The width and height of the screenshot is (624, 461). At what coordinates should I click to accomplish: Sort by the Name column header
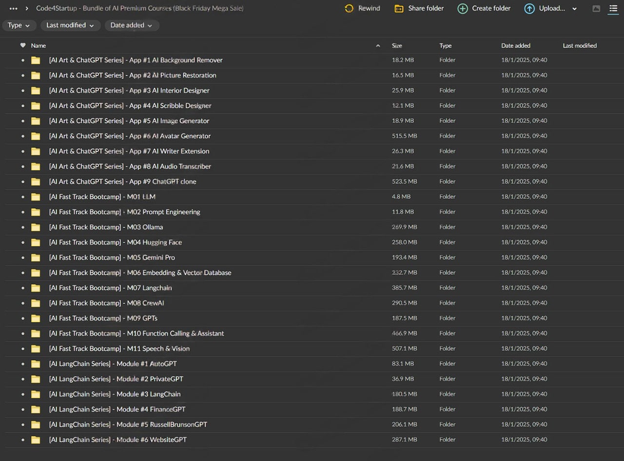click(39, 45)
